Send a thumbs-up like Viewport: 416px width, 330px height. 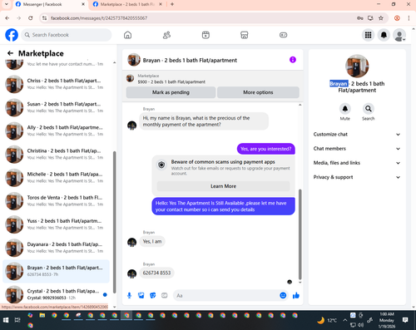tap(296, 295)
